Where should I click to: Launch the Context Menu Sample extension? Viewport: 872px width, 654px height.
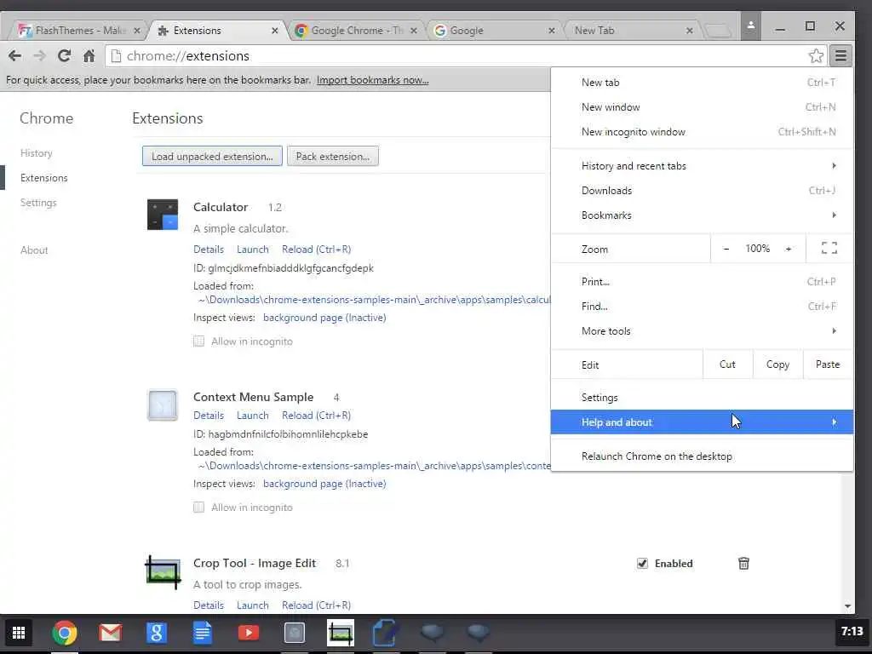pos(252,416)
